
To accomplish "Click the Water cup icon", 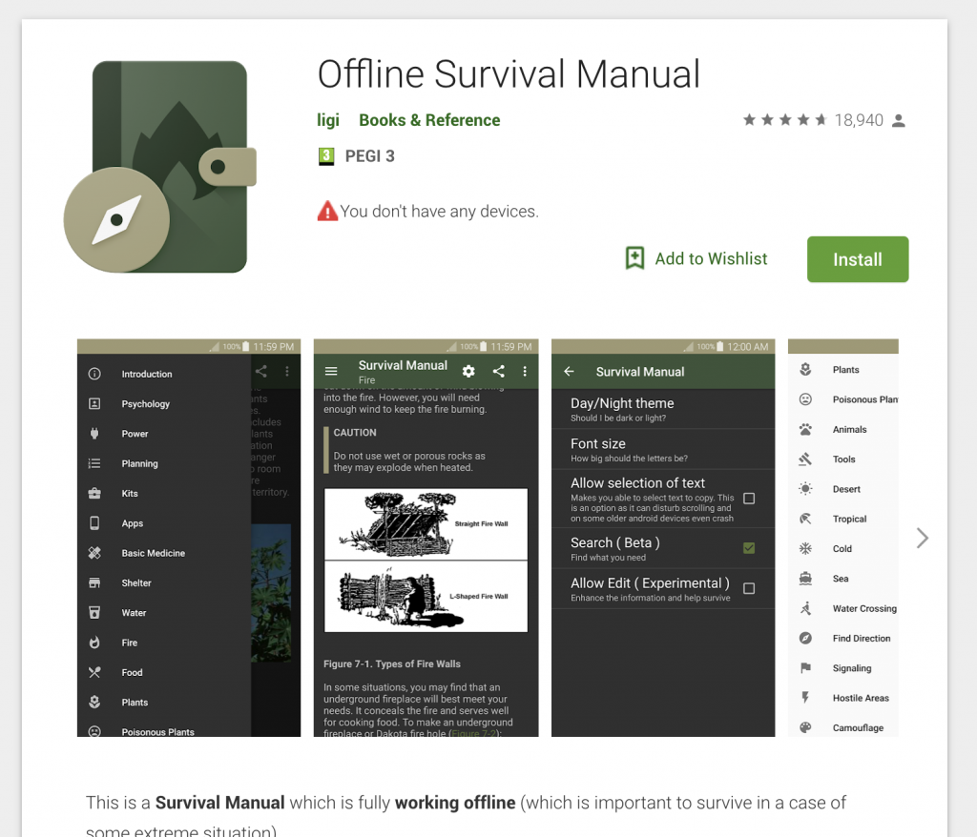I will point(94,613).
